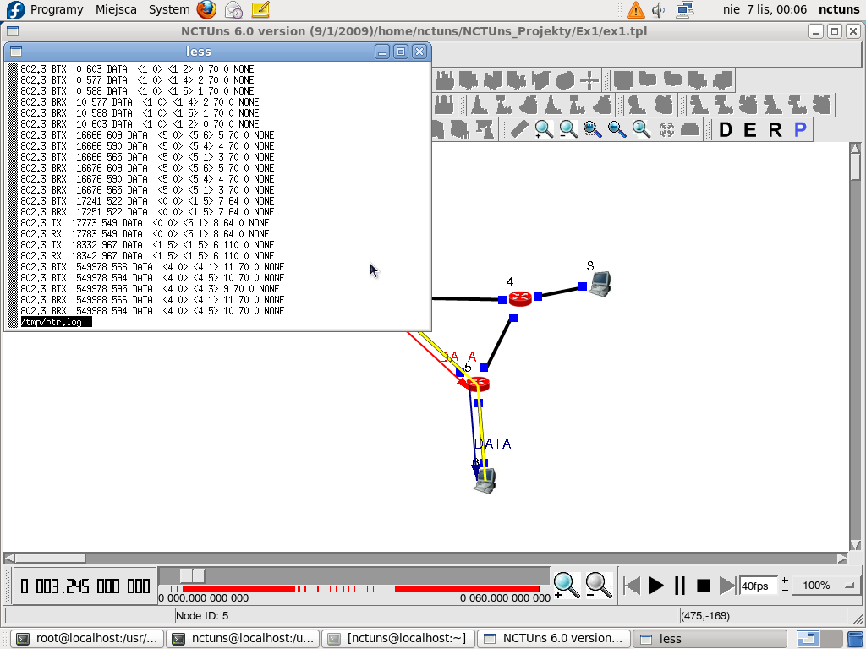The height and width of the screenshot is (649, 866).
Task: Switch to the root@localhost terminal taskbar entry
Action: (87, 639)
